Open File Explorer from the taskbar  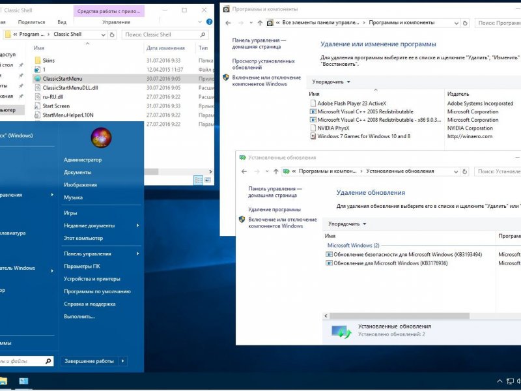(3, 381)
